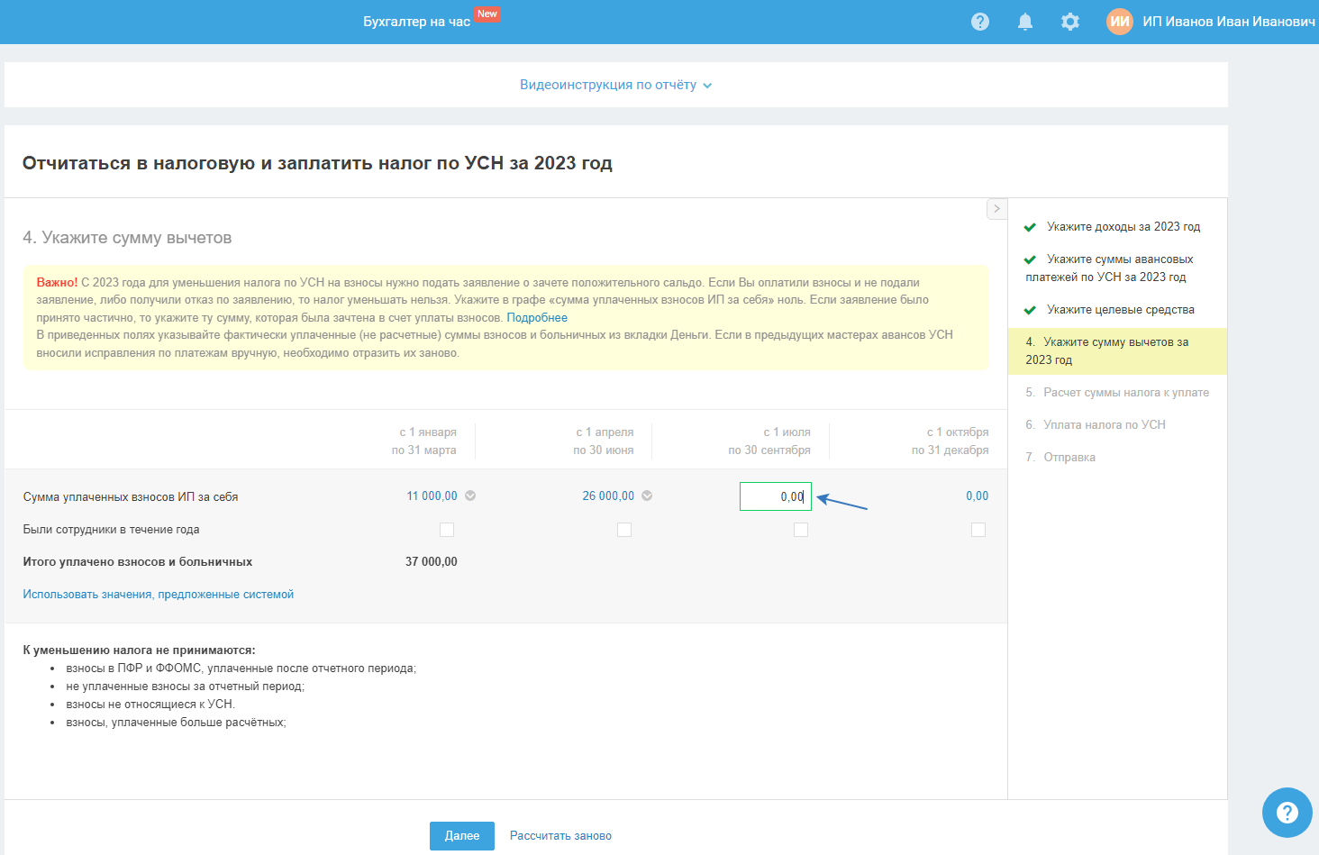Go to step 7 Отправка
This screenshot has width=1319, height=855.
(1060, 458)
